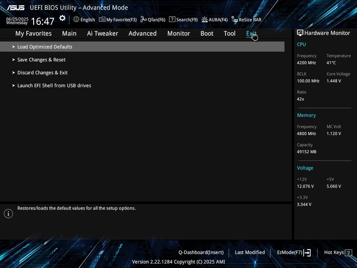Switch to the Boot tab
Viewport: 357px width, 268px height.
207,33
